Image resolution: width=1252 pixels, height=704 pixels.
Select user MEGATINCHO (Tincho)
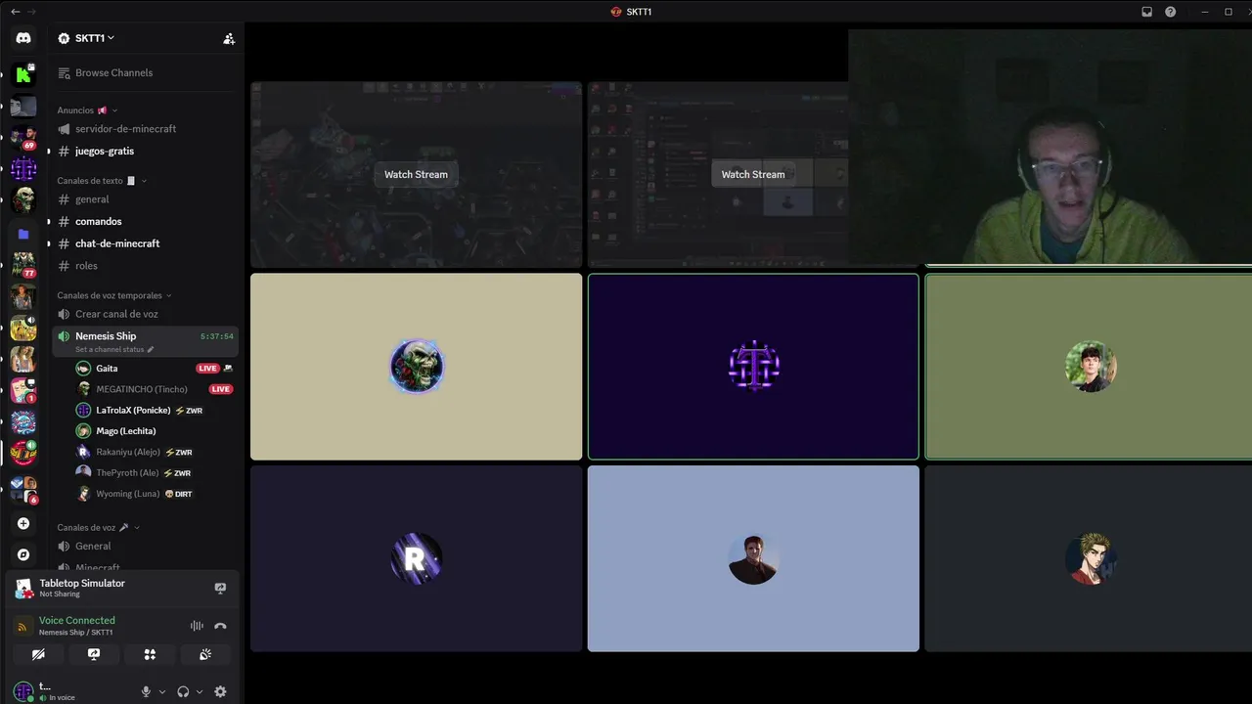(154, 389)
